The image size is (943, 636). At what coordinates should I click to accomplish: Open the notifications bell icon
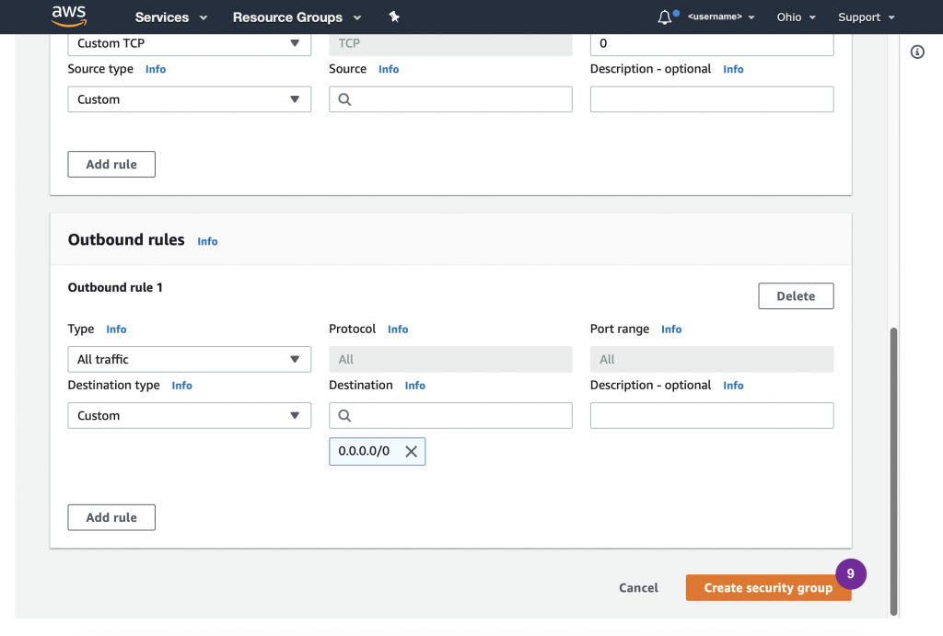coord(665,17)
